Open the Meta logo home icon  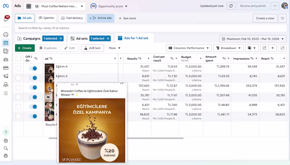pos(6,6)
